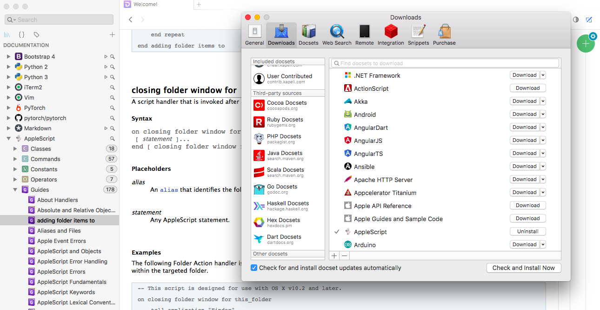Download the Apple API Reference docset

pyautogui.click(x=528, y=205)
